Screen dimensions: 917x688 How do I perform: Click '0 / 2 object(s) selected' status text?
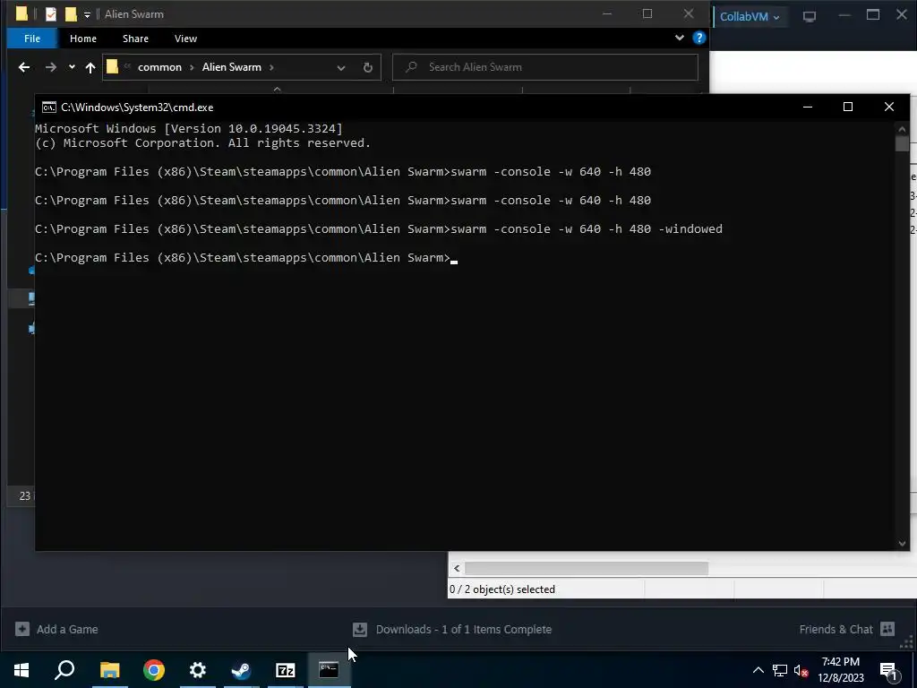coord(501,589)
